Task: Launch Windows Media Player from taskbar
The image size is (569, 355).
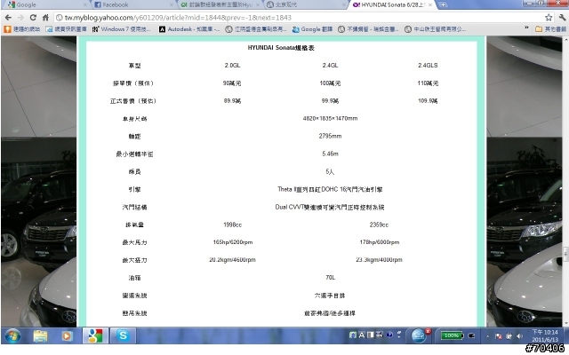Action: pyautogui.click(x=67, y=335)
